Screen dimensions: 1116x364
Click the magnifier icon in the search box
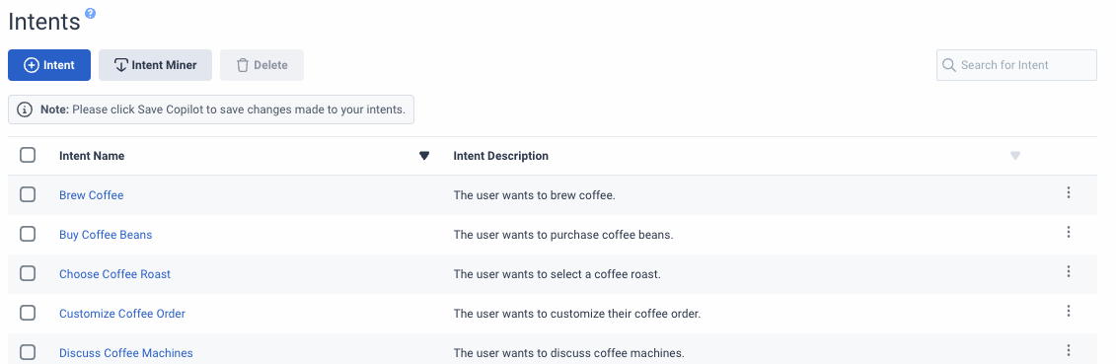pos(948,65)
